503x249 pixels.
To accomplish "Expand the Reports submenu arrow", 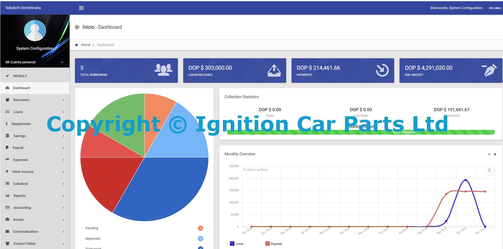I will point(63,196).
